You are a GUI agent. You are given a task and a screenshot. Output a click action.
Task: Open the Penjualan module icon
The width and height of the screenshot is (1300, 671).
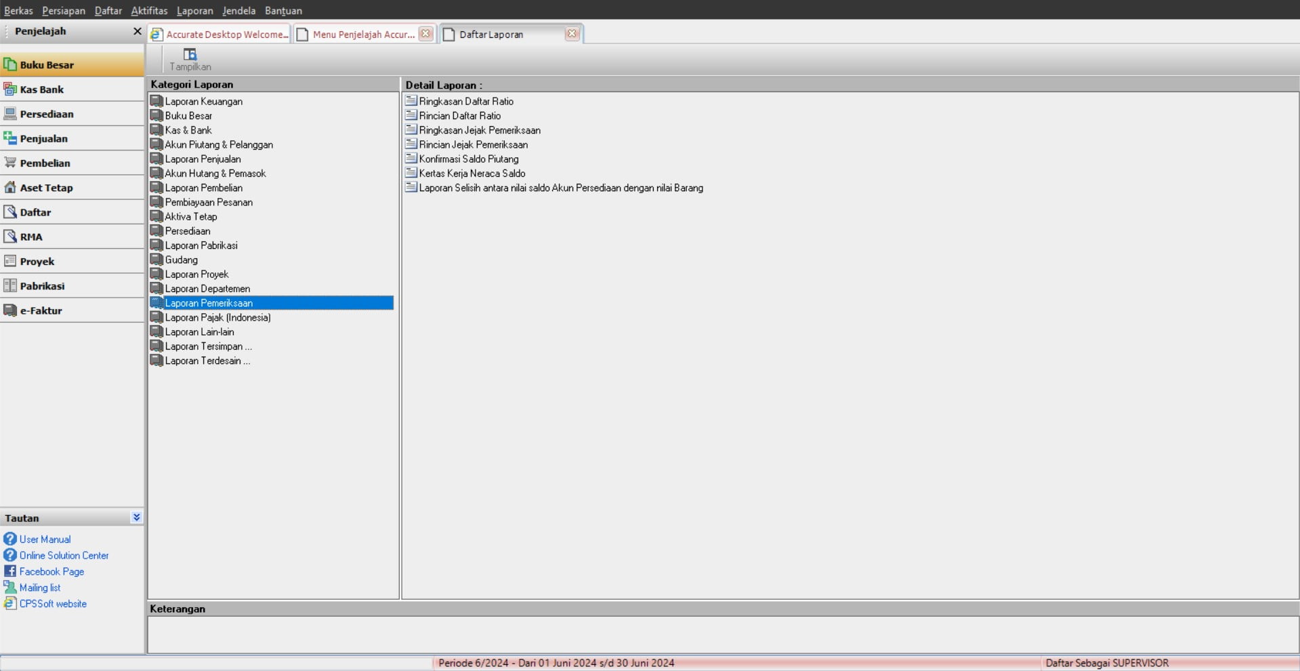point(10,138)
